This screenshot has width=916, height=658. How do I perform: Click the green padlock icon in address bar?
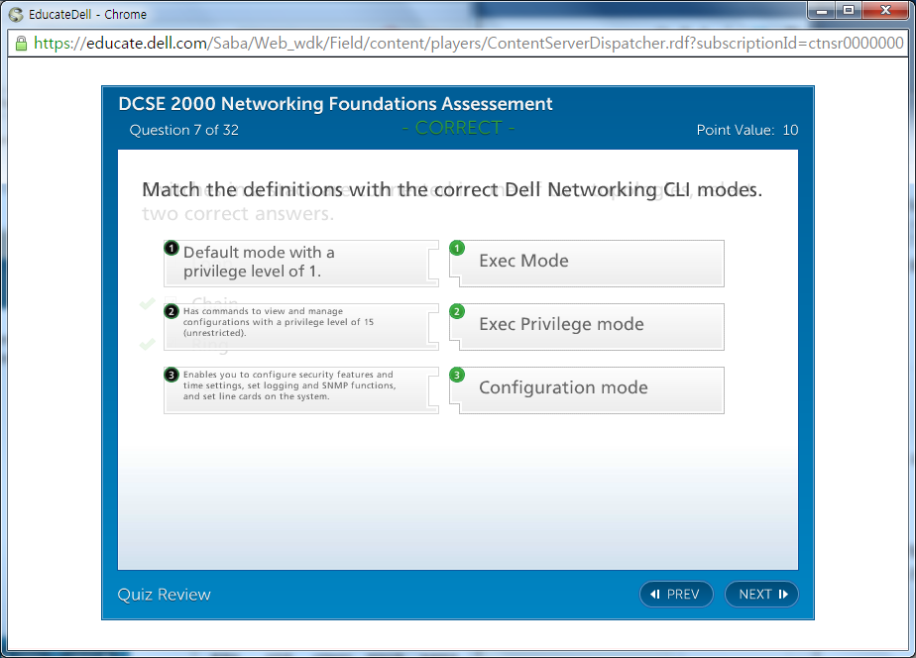coord(21,44)
